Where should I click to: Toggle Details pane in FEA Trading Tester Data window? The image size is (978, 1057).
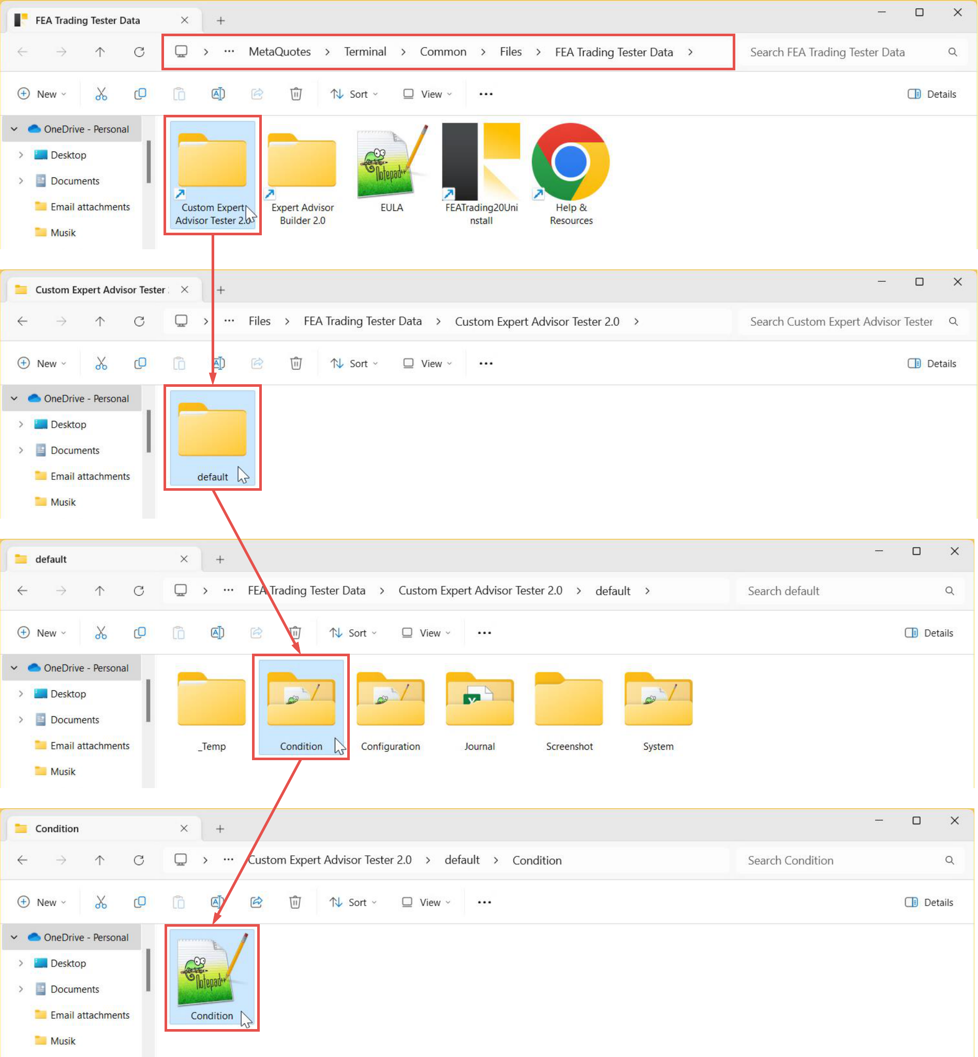(x=931, y=94)
